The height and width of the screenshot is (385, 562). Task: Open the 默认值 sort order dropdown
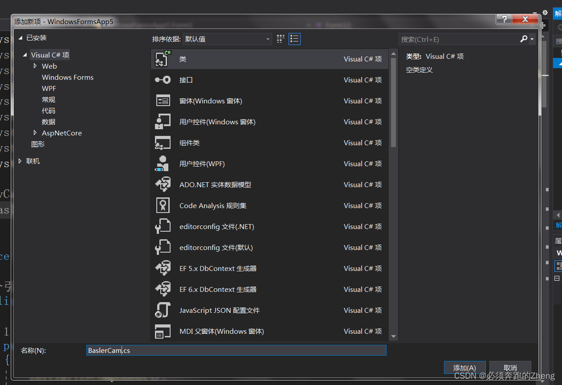[x=227, y=39]
